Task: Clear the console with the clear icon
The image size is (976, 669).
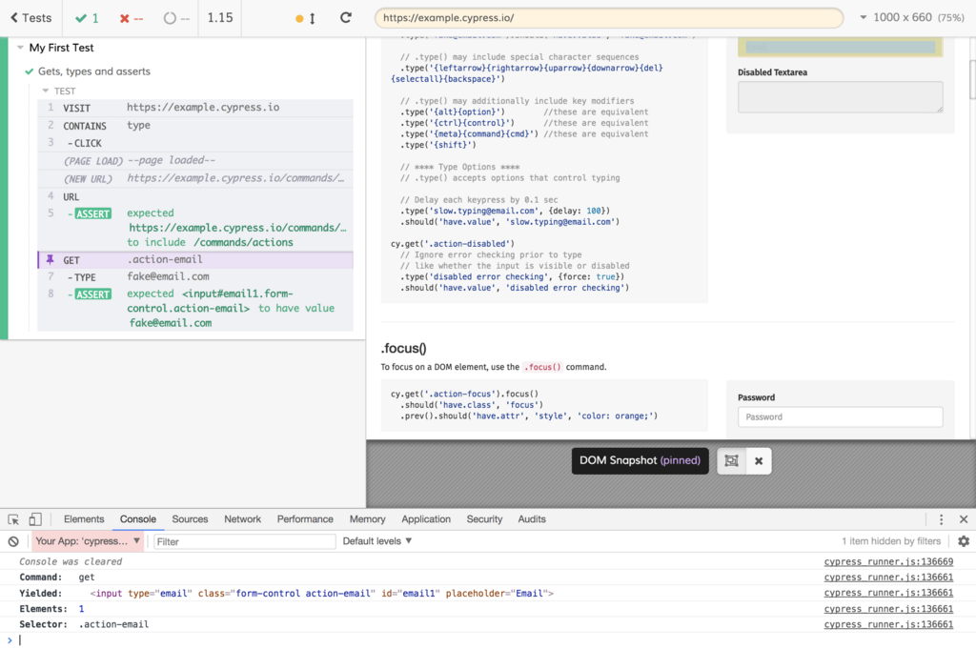Action: click(13, 541)
